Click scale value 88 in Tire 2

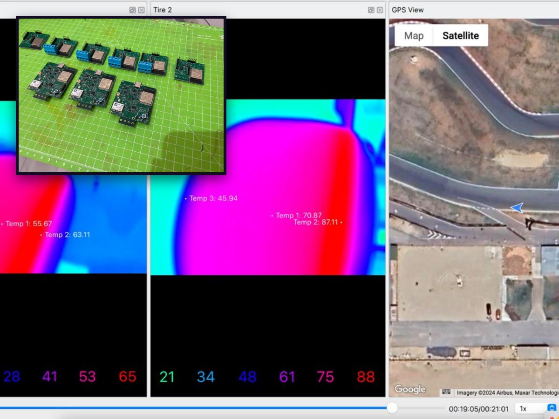click(366, 377)
